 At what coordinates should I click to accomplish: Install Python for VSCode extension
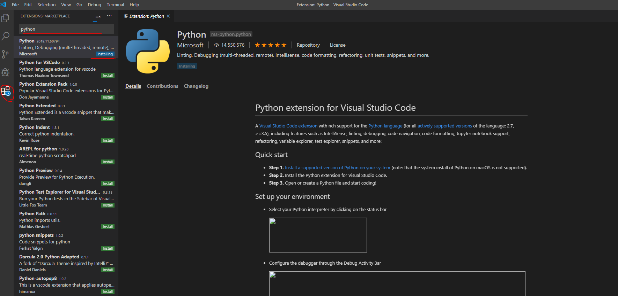[108, 76]
